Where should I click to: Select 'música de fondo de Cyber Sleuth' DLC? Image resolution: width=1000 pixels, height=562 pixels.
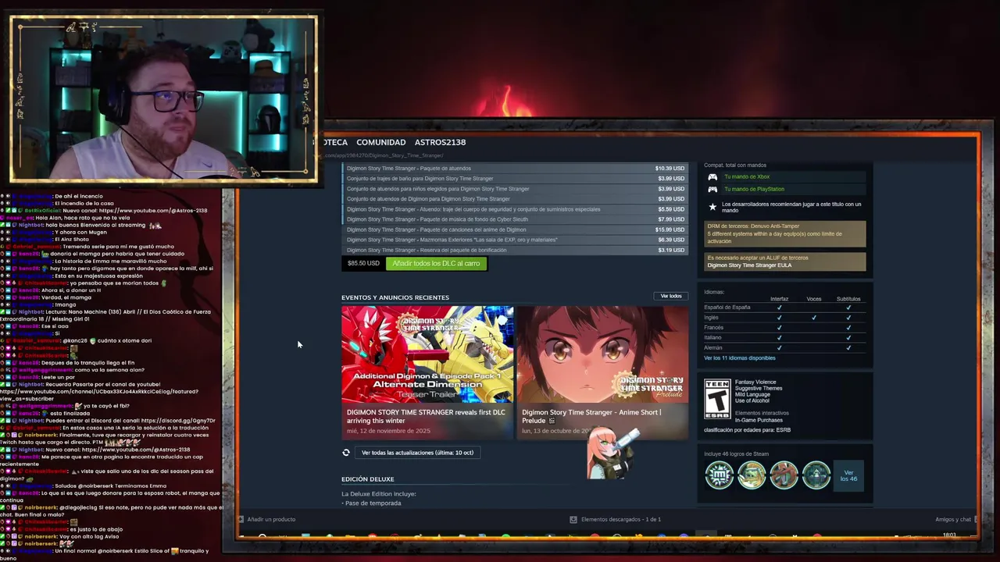click(515, 219)
